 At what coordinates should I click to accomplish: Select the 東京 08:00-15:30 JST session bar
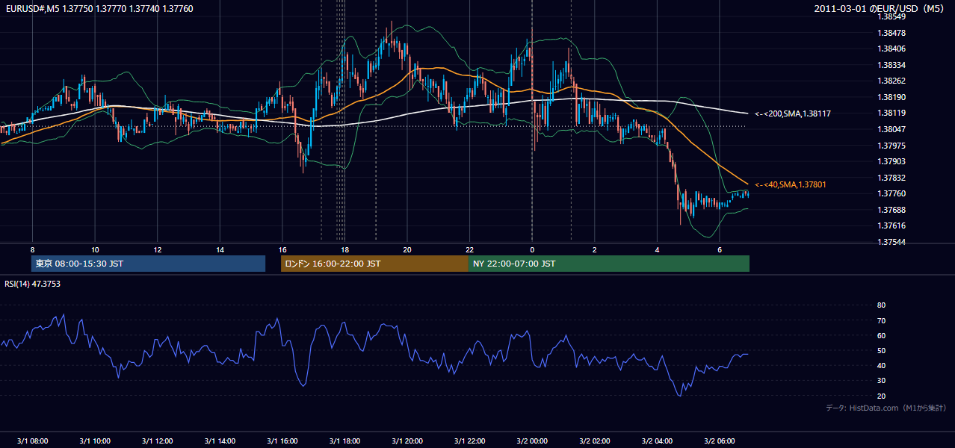(x=148, y=264)
